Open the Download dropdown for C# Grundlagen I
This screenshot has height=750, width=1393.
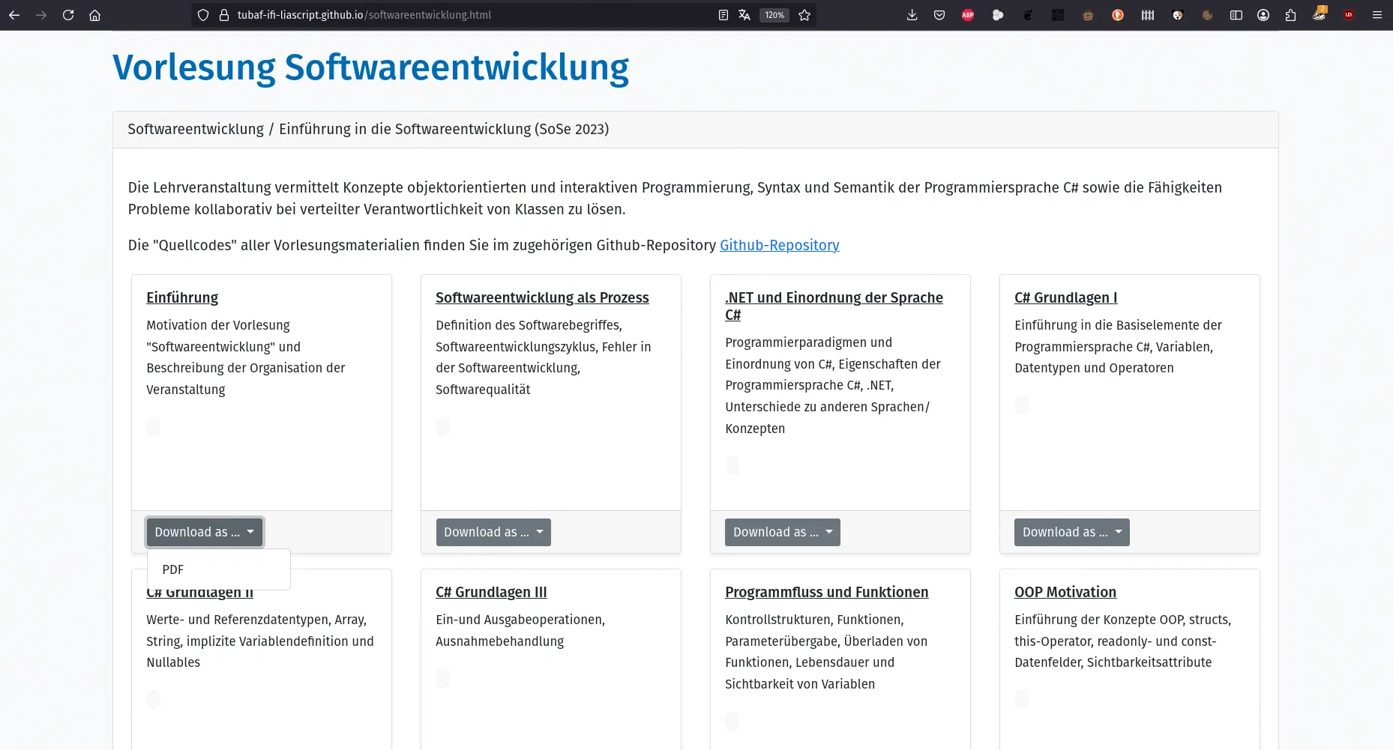click(x=1071, y=532)
